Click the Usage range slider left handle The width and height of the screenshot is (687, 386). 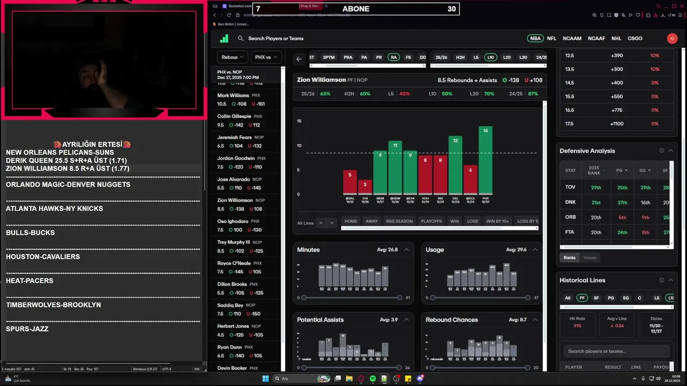click(x=433, y=298)
